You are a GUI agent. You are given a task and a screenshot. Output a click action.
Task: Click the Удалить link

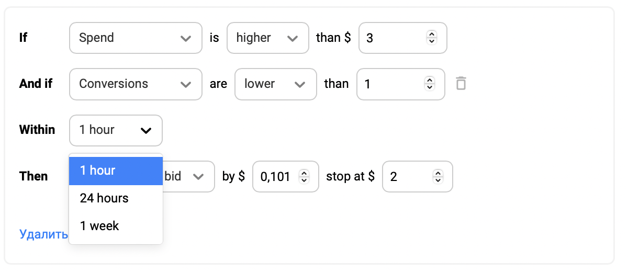point(43,234)
